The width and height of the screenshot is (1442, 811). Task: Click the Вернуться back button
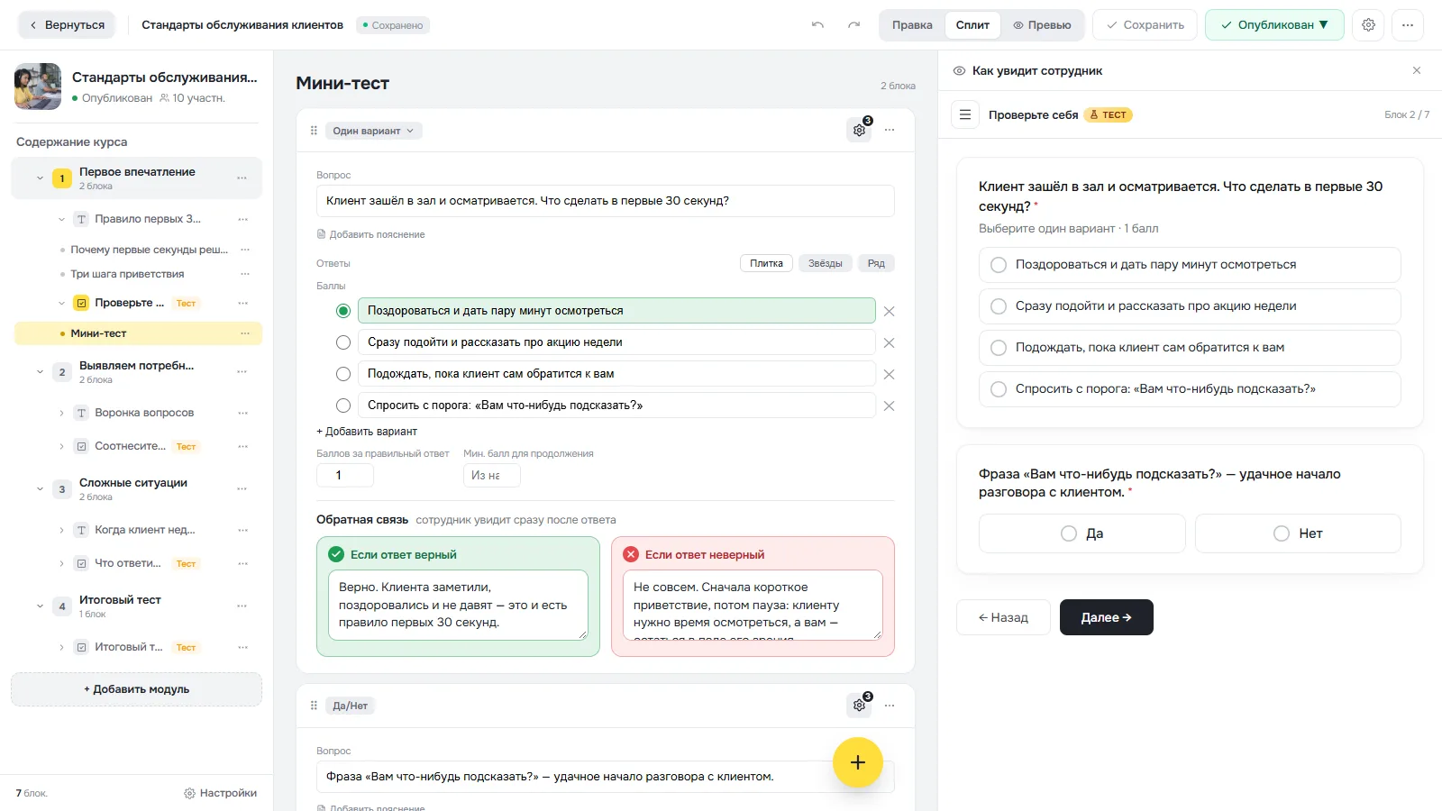67,25
